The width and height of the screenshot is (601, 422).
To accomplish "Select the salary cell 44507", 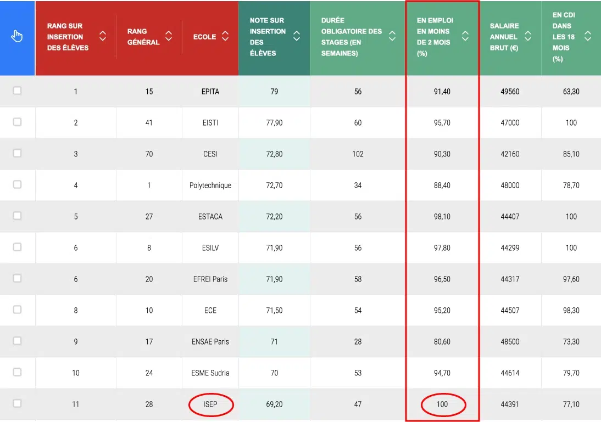I will (x=510, y=310).
